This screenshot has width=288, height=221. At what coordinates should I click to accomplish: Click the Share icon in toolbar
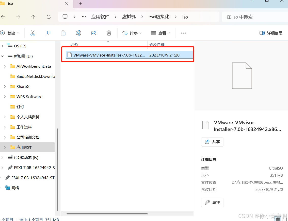pos(94,33)
